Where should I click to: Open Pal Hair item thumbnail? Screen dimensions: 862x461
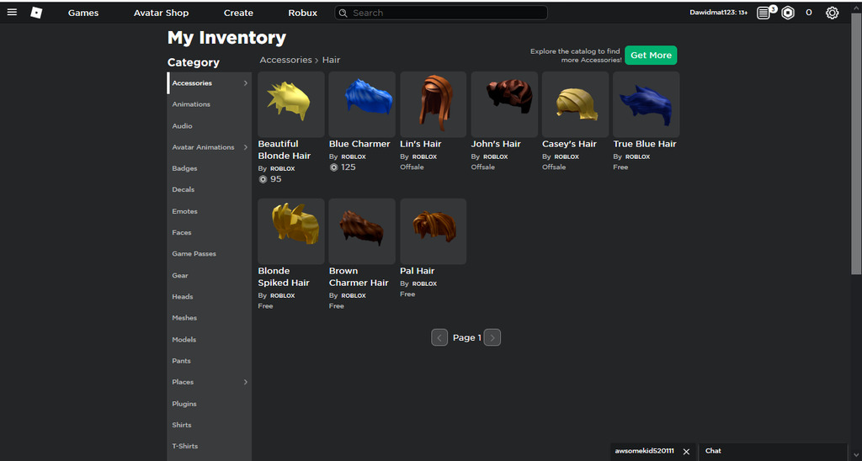[x=434, y=231]
